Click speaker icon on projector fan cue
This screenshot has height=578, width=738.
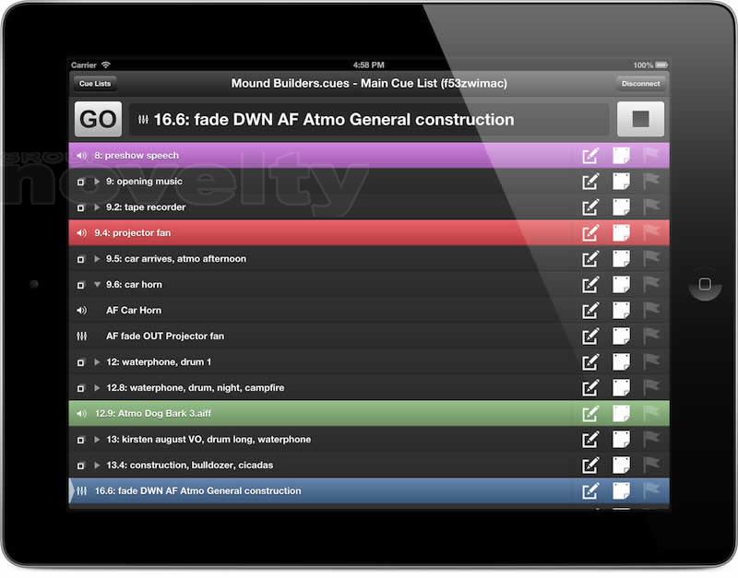(x=81, y=233)
